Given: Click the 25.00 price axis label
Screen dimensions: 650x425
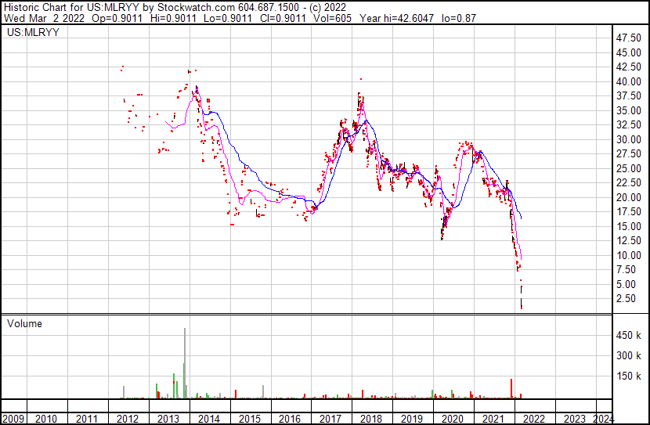Looking at the screenshot, I should [628, 168].
